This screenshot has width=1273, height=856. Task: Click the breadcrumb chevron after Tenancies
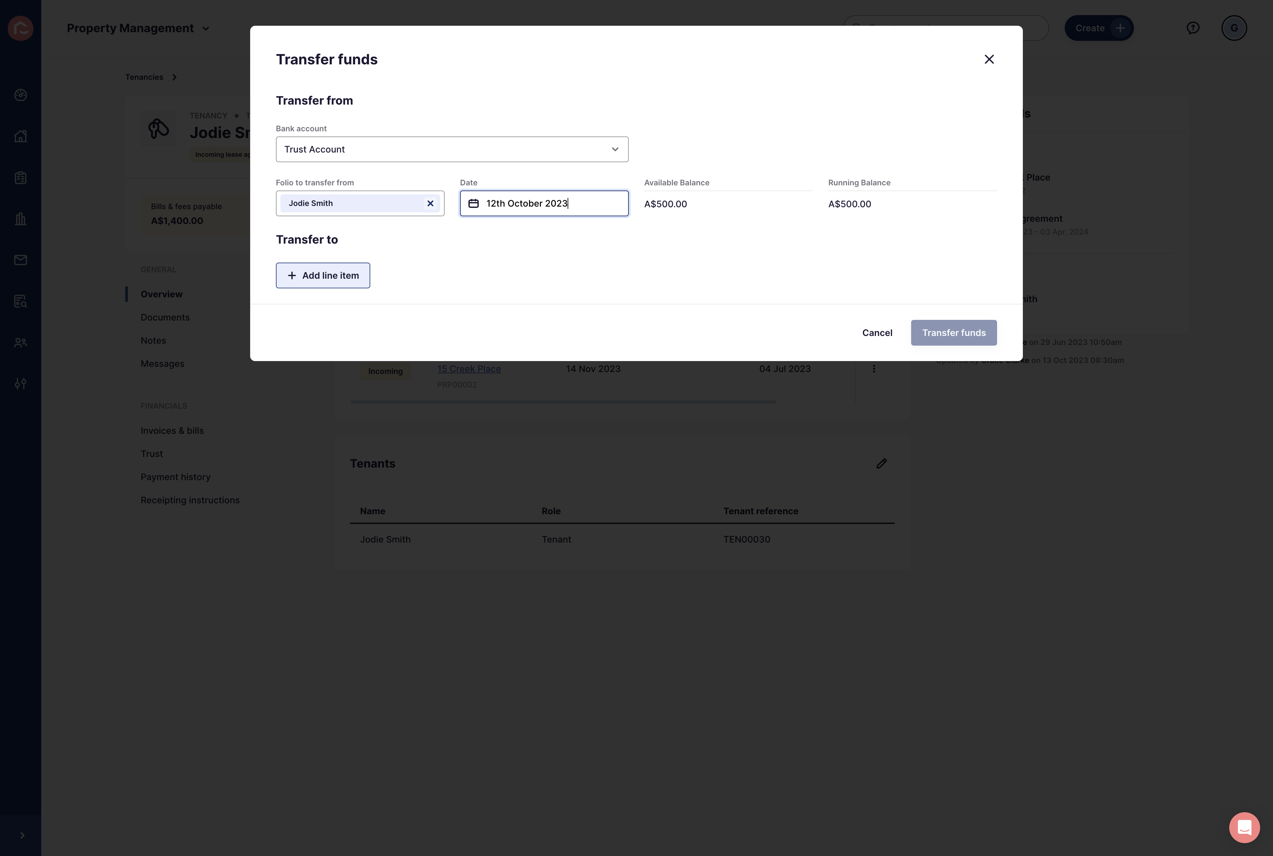click(x=174, y=77)
